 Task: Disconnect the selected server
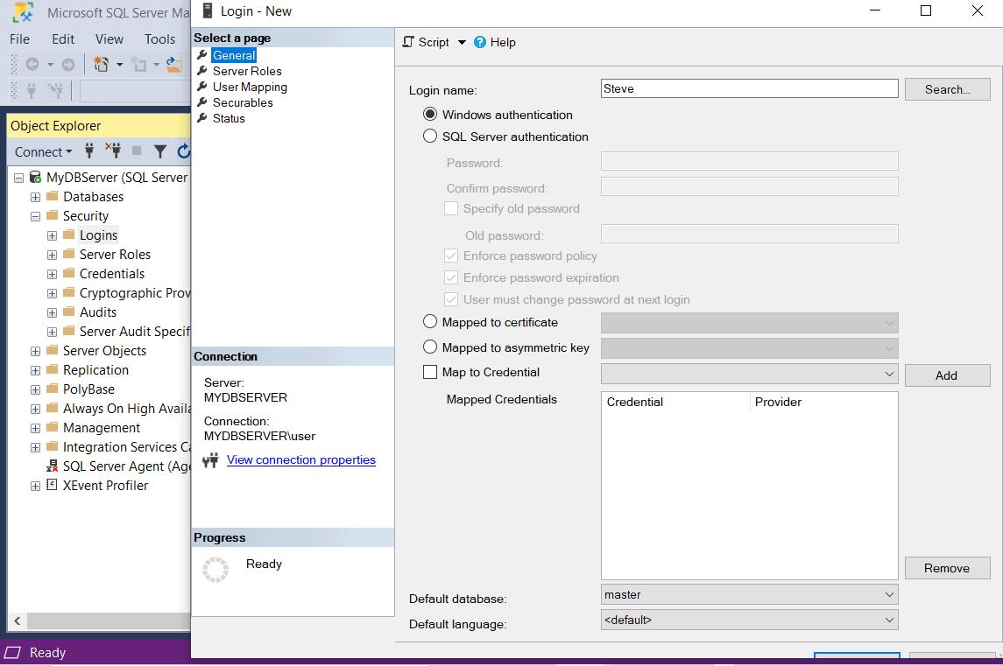click(114, 151)
